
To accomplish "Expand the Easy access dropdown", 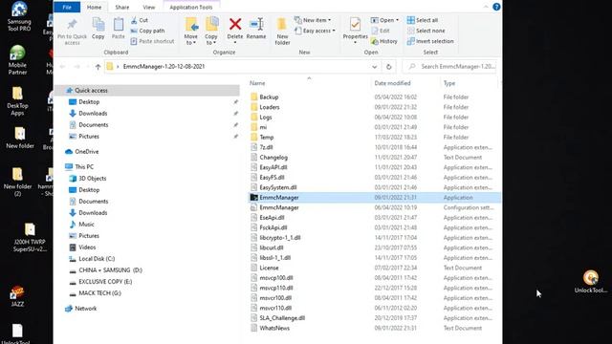I will tap(334, 31).
